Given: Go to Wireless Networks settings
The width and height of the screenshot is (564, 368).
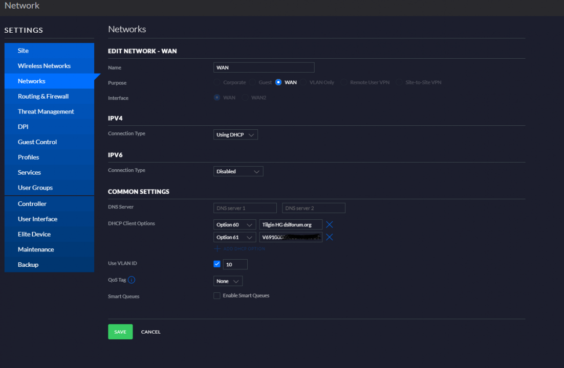Looking at the screenshot, I should coord(44,66).
